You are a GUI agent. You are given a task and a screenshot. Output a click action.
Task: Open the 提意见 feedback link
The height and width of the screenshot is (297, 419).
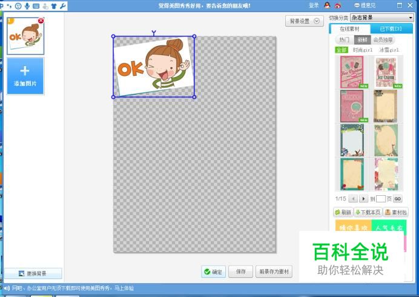(x=365, y=5)
